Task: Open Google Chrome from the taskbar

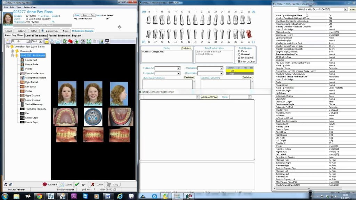Action: [39, 196]
